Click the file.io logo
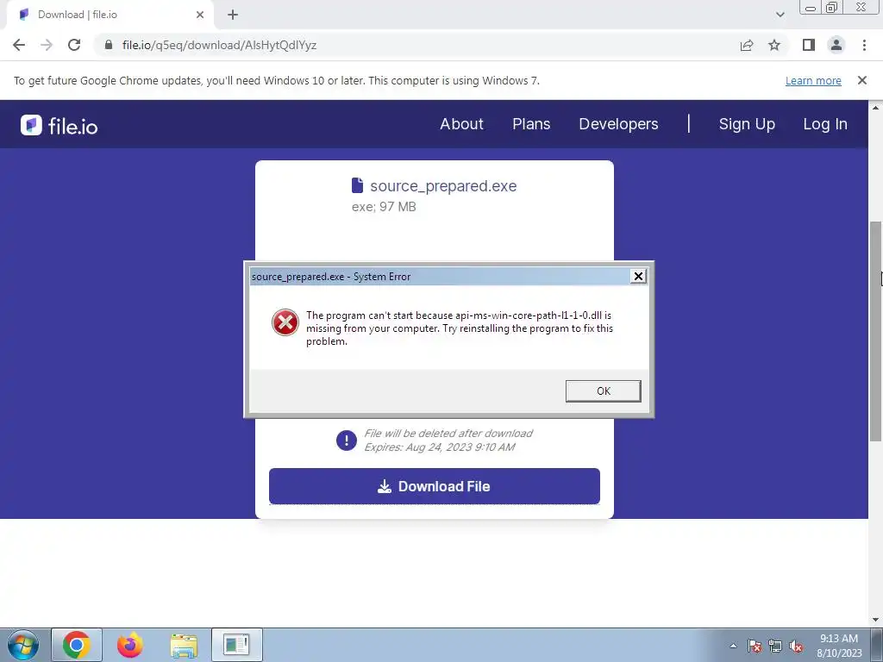This screenshot has width=883, height=662. tap(59, 125)
